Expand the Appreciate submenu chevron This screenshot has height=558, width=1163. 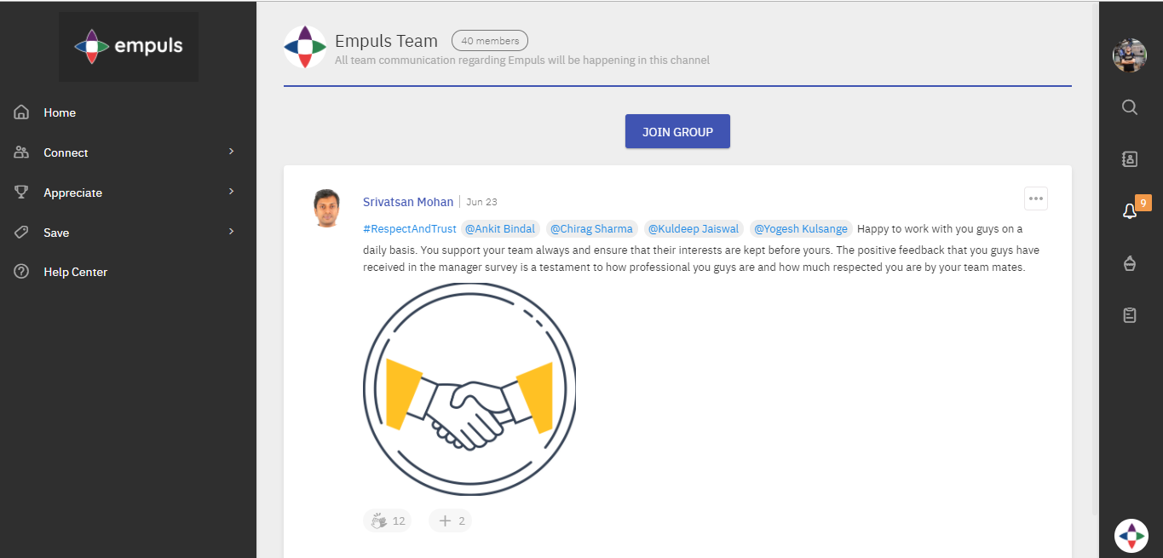point(231,192)
